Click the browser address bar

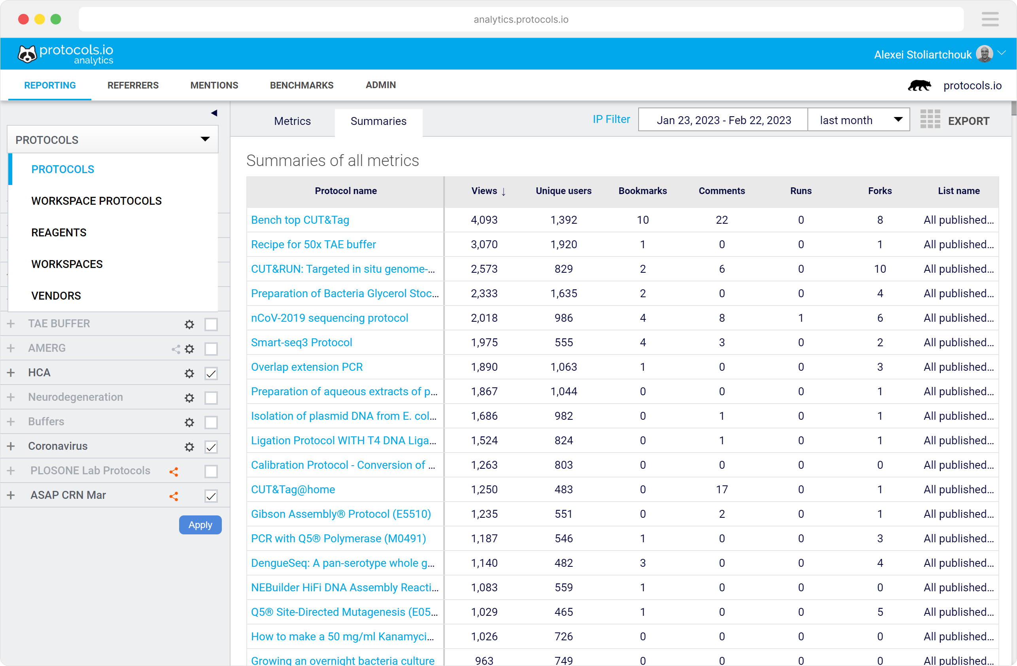521,19
